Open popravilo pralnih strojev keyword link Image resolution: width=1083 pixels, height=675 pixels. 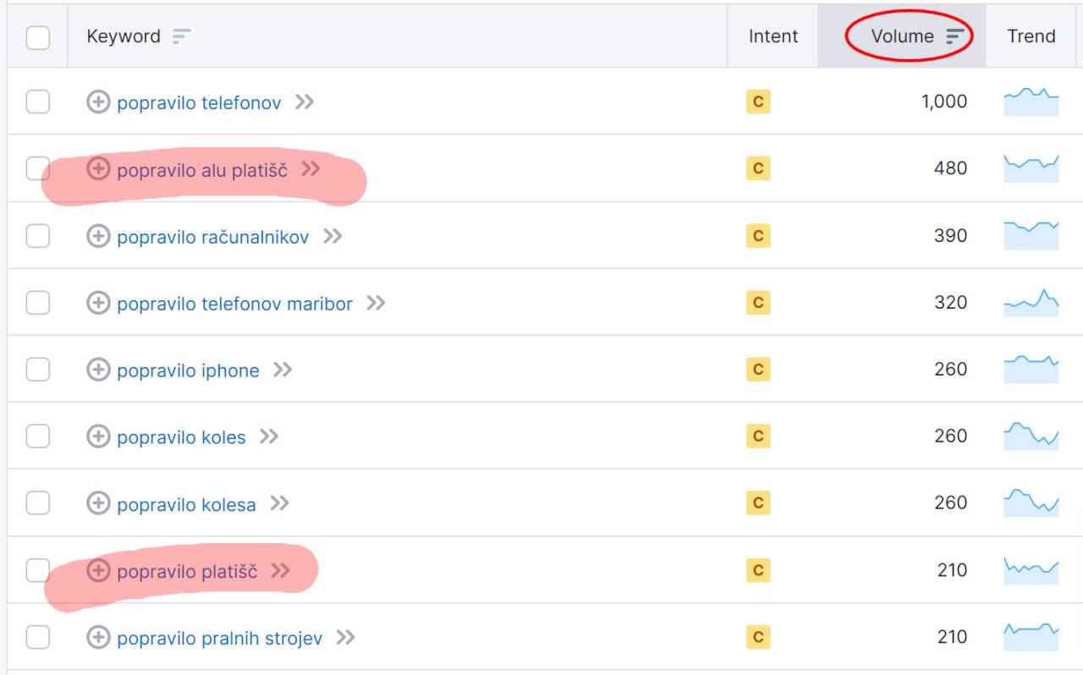(x=219, y=639)
